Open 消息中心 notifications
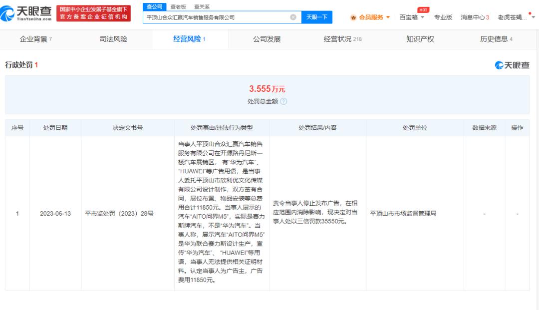The image size is (539, 310). pos(474,17)
